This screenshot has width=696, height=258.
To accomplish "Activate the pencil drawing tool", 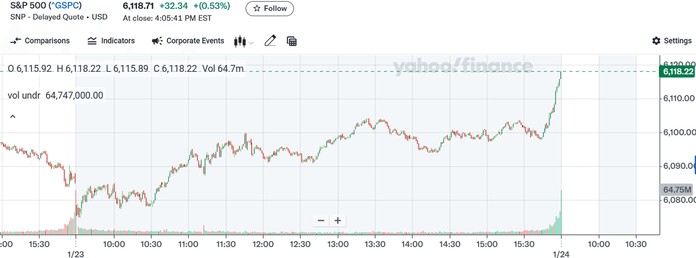I will pyautogui.click(x=270, y=41).
